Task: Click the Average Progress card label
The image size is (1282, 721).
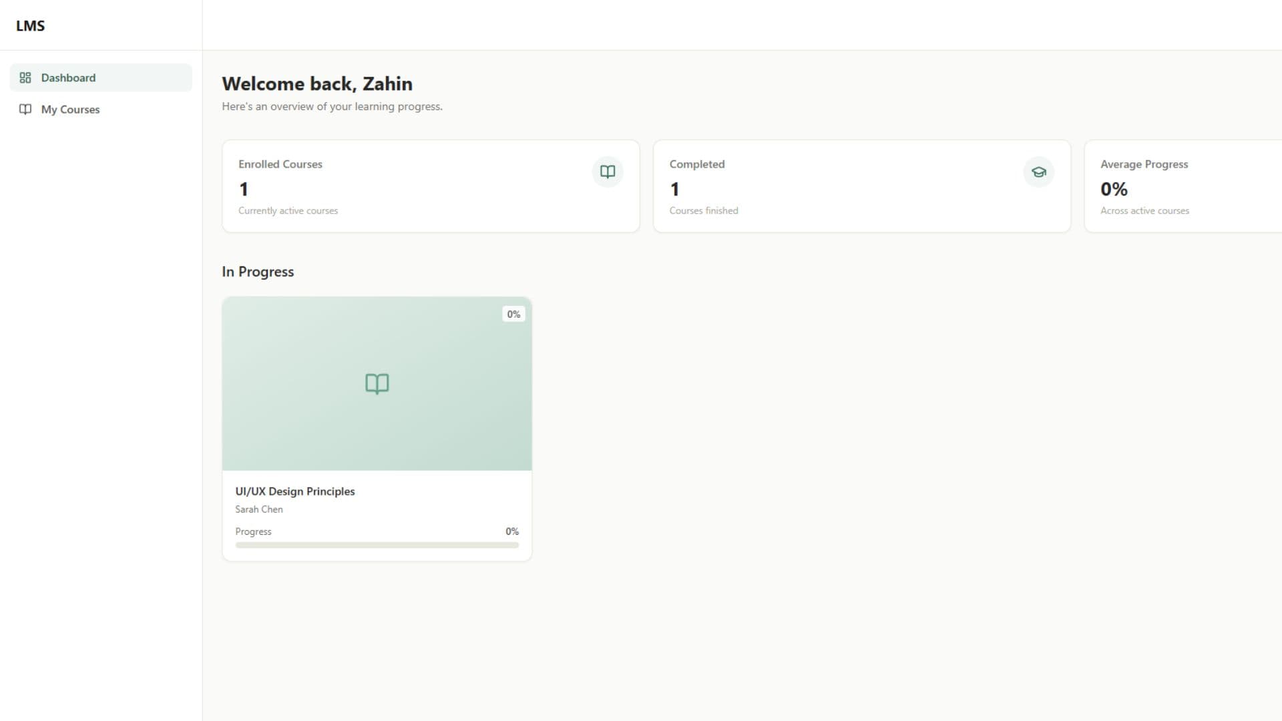Action: click(x=1144, y=164)
